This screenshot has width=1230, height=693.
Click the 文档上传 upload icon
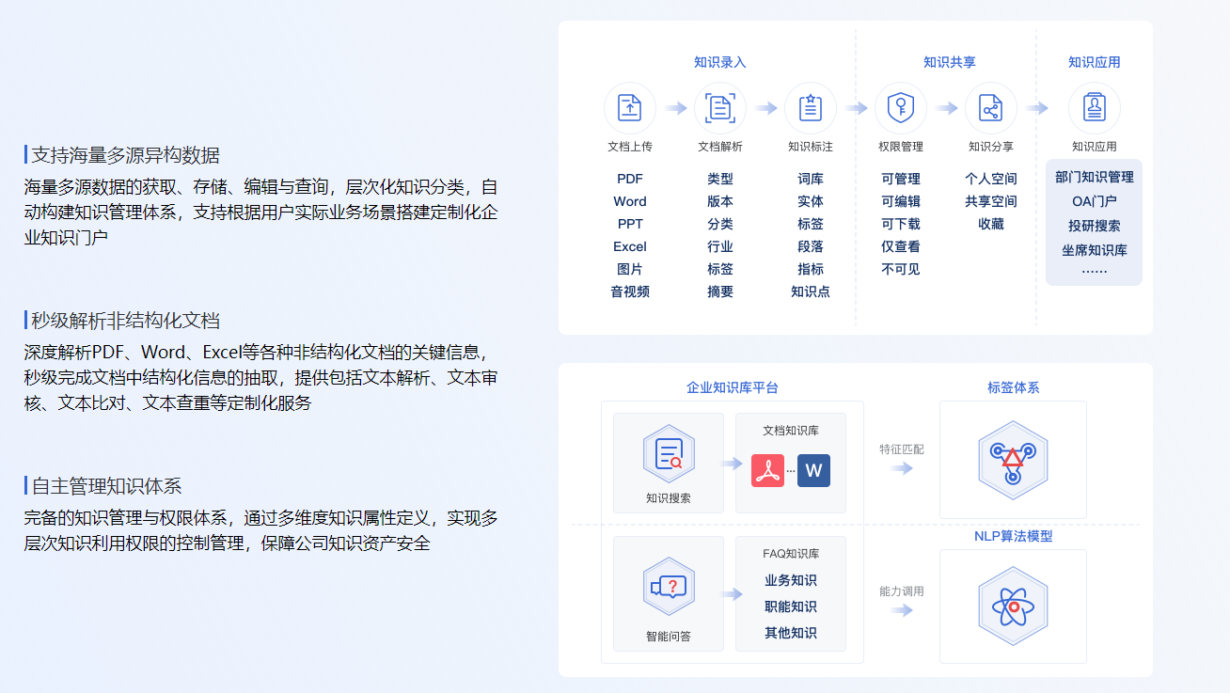click(x=630, y=108)
